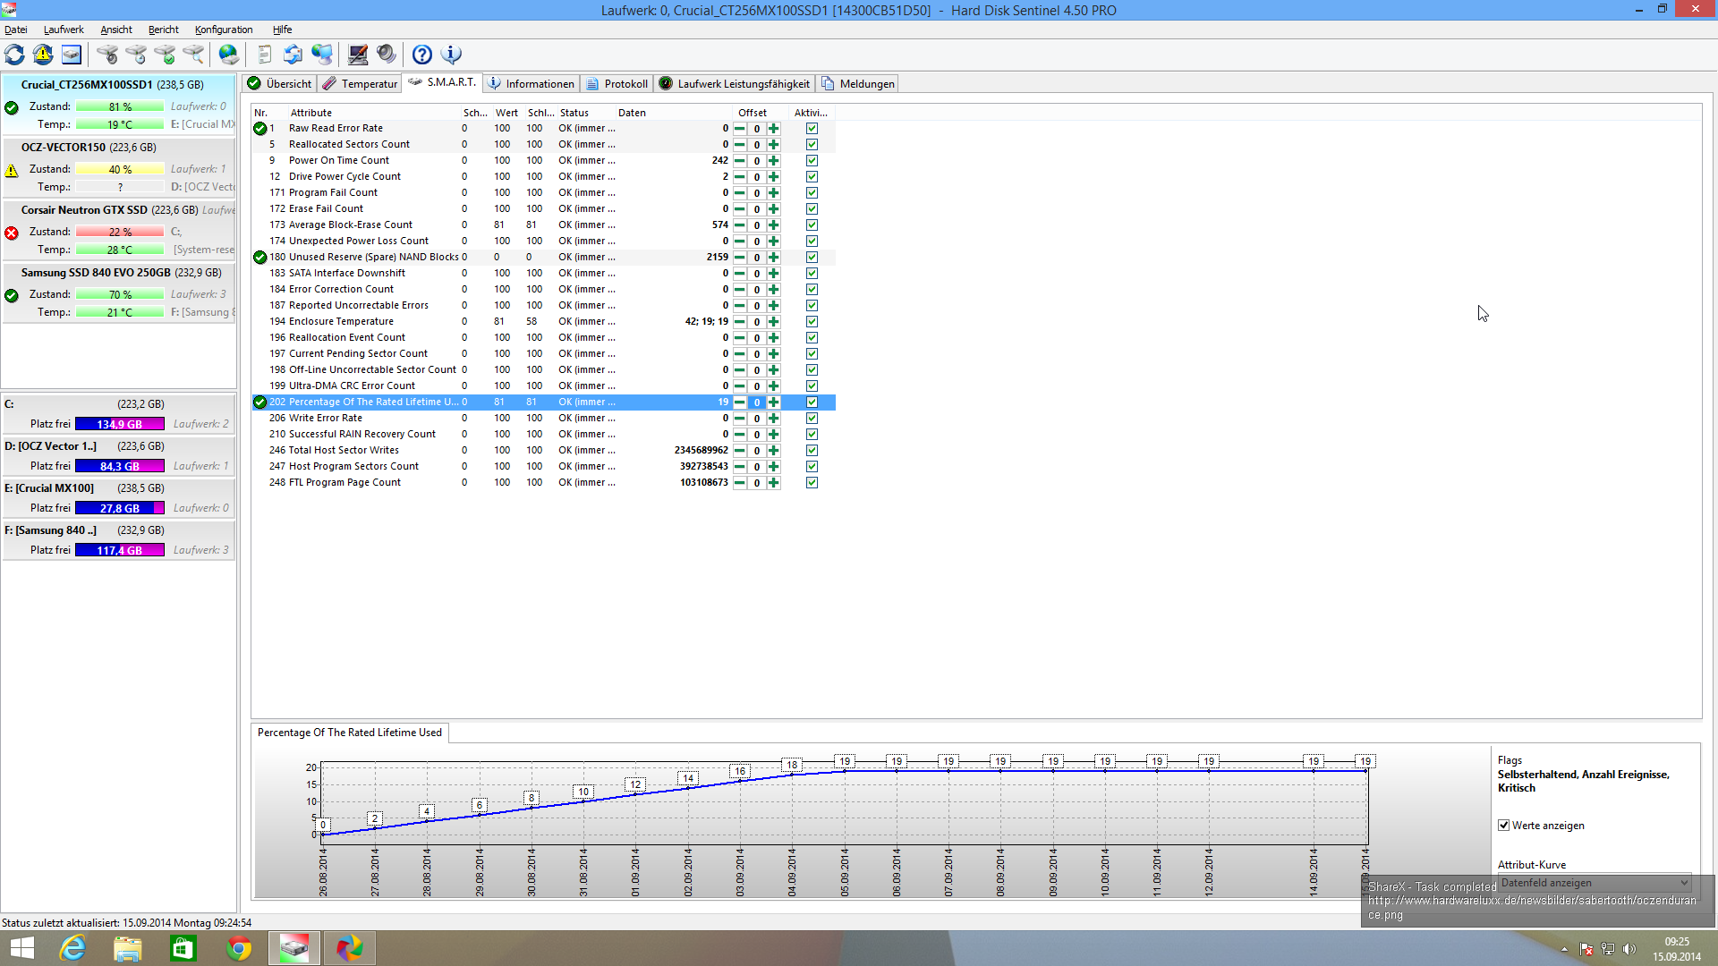This screenshot has height=966, width=1718.
Task: Toggle the Aktiv checkbox for Power On Time Count
Action: [812, 161]
